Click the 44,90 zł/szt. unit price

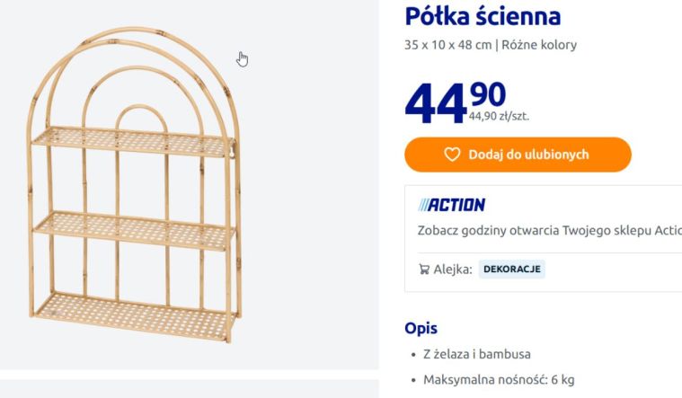499,115
